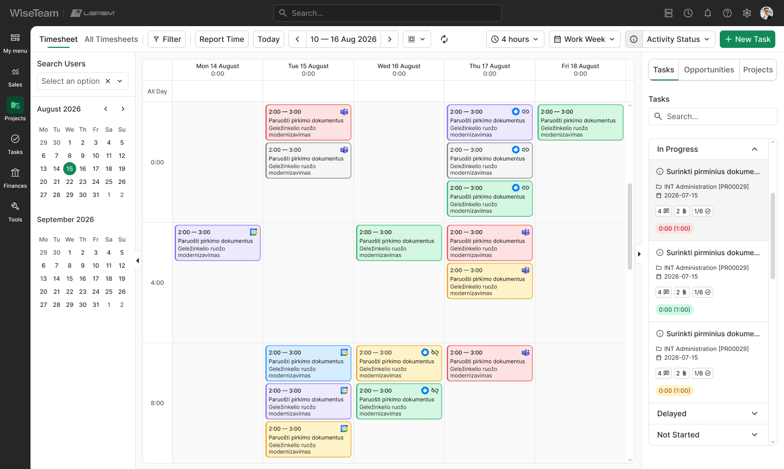
Task: Click the info icon beside Activity Status
Action: tap(634, 39)
